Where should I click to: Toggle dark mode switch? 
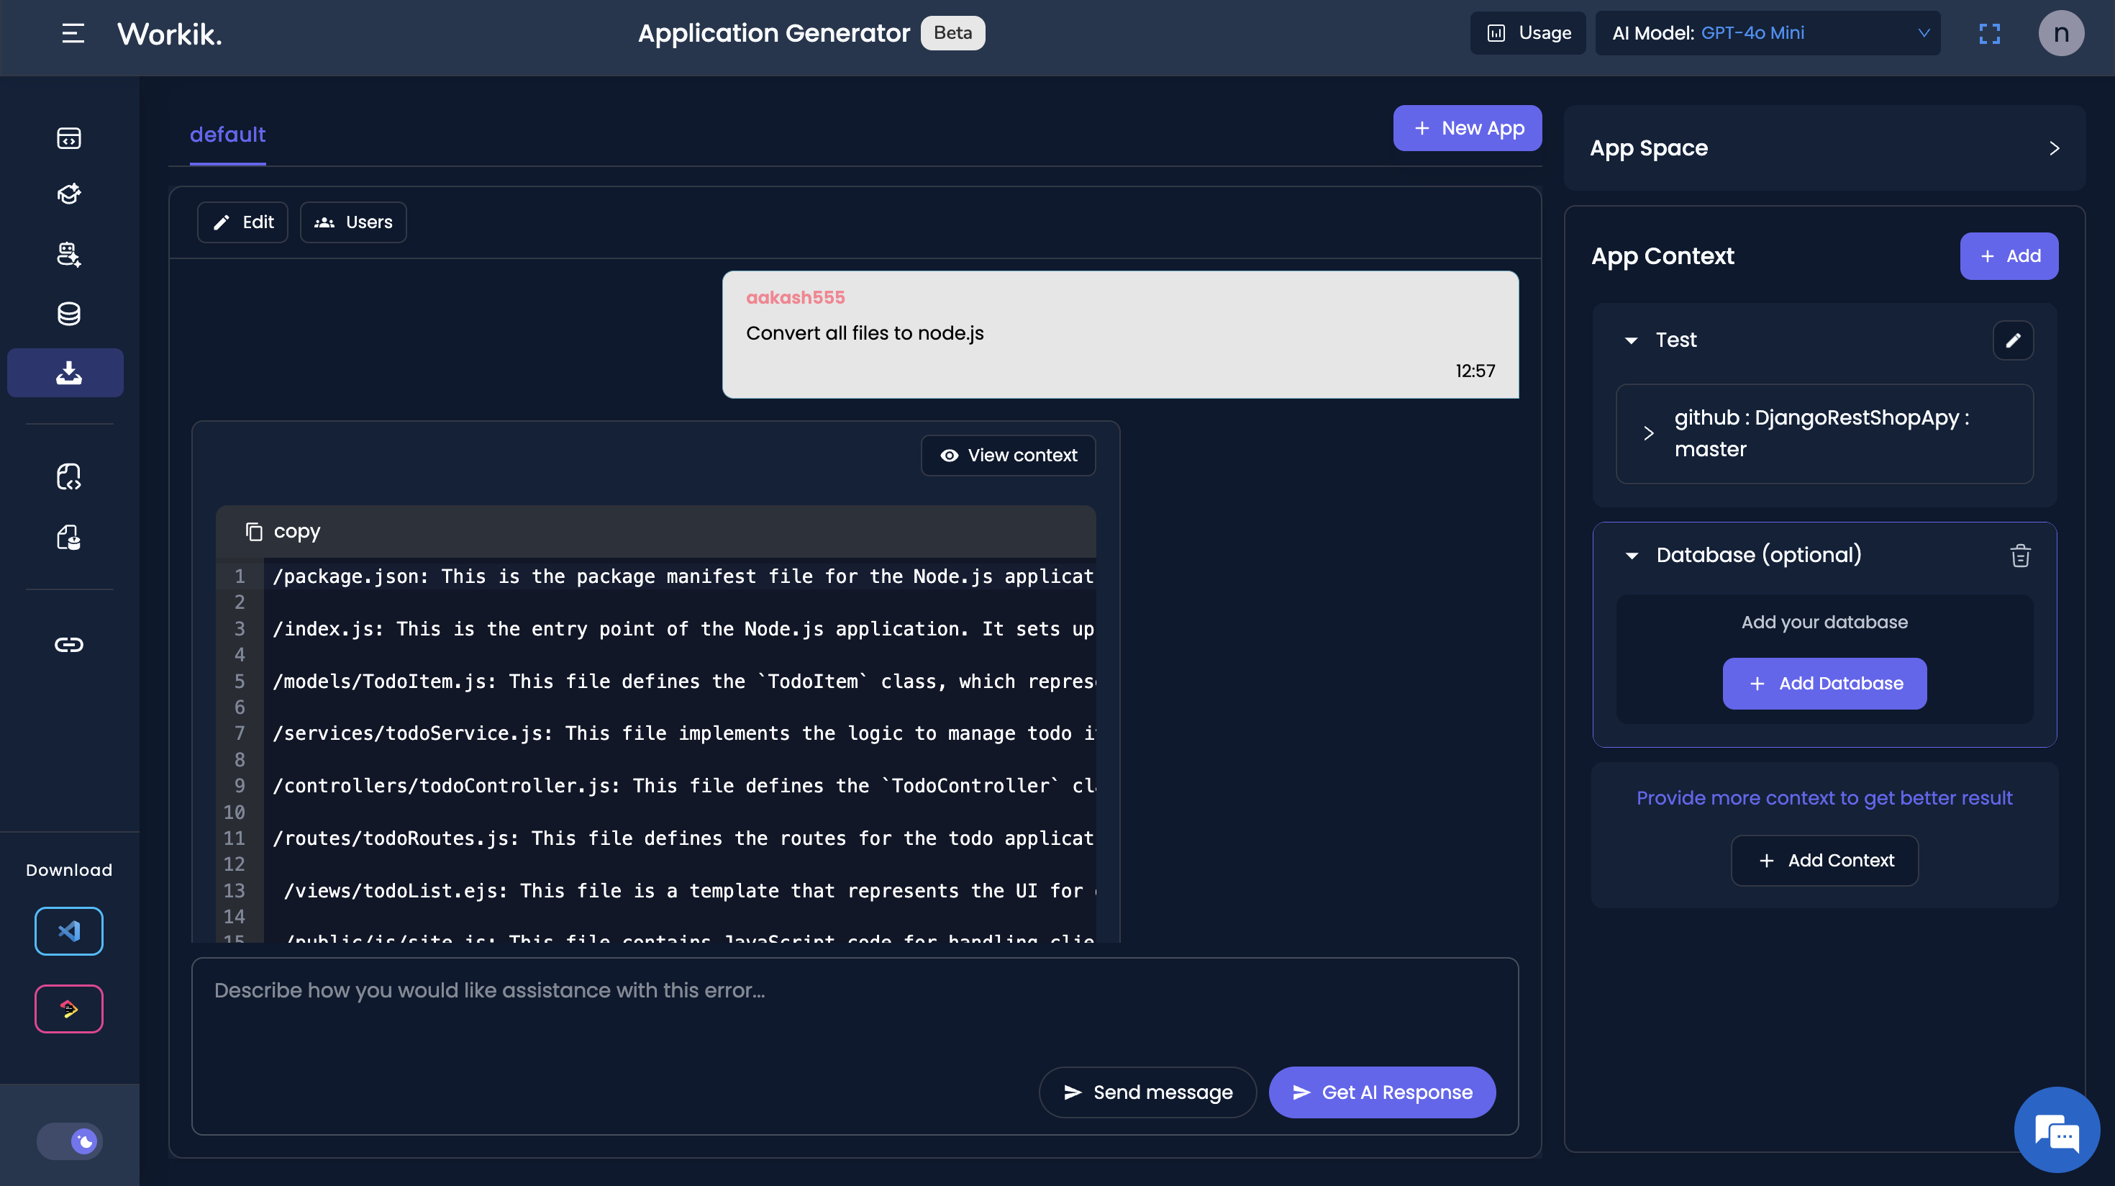coord(70,1141)
